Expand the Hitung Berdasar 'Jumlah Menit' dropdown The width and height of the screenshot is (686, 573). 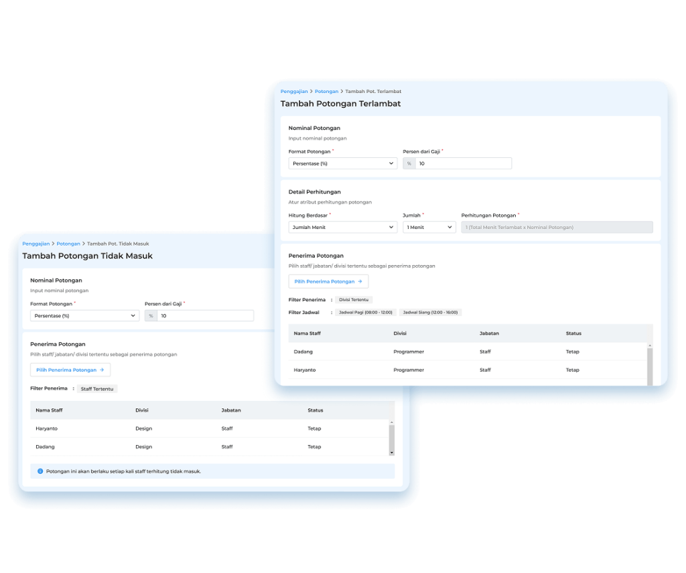pyautogui.click(x=342, y=228)
